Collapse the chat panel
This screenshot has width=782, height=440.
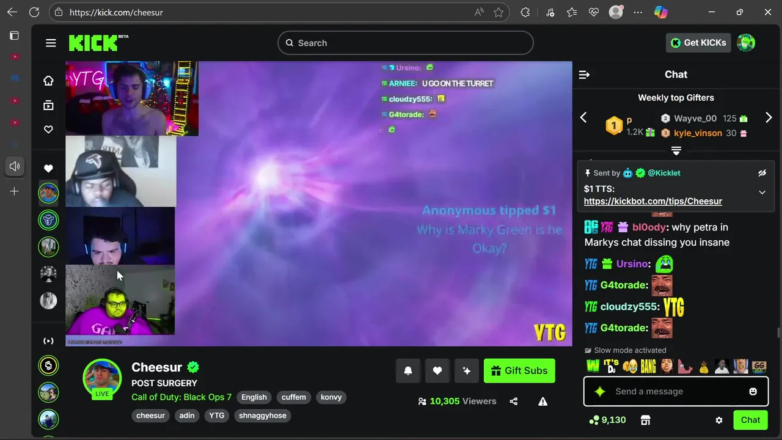pos(584,75)
